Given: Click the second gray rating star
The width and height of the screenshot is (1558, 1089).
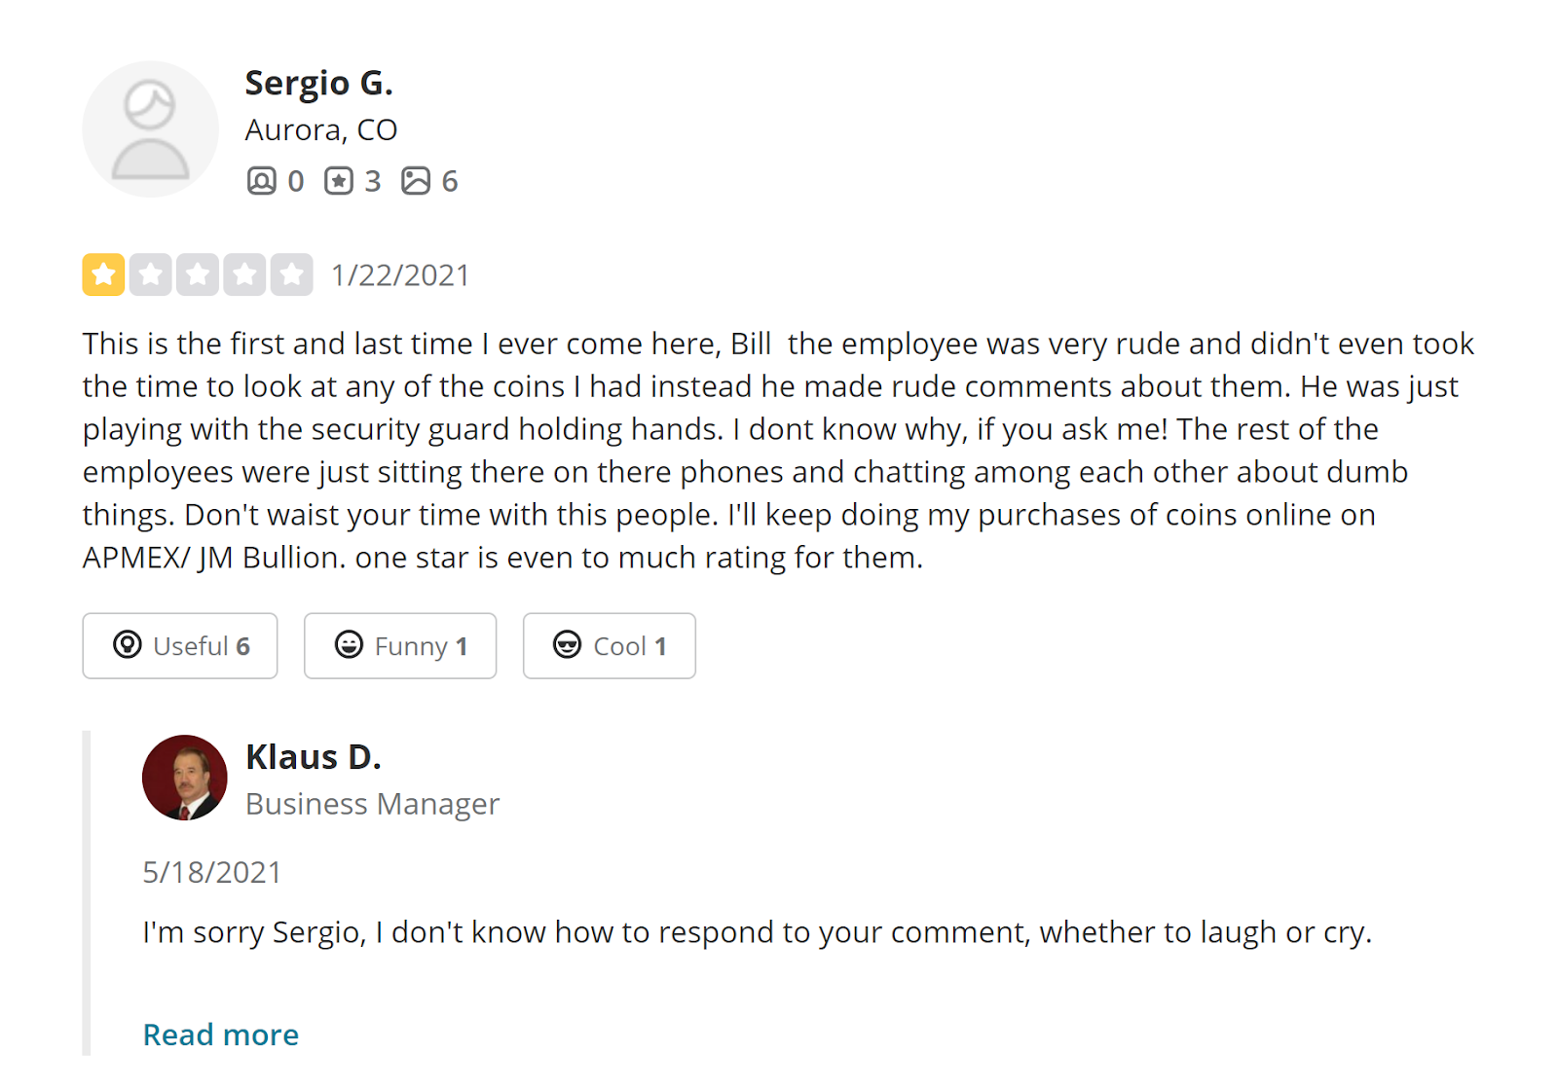Looking at the screenshot, I should [x=151, y=274].
